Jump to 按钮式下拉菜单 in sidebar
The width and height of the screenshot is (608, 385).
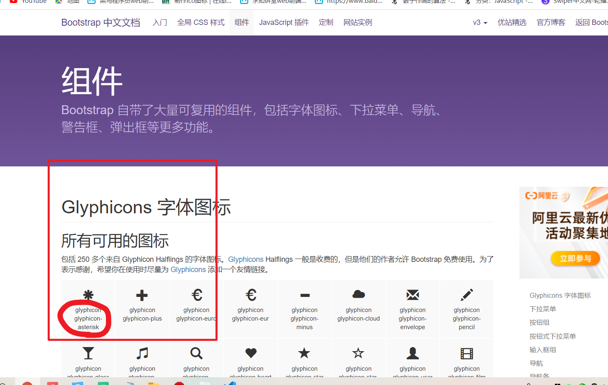[552, 336]
